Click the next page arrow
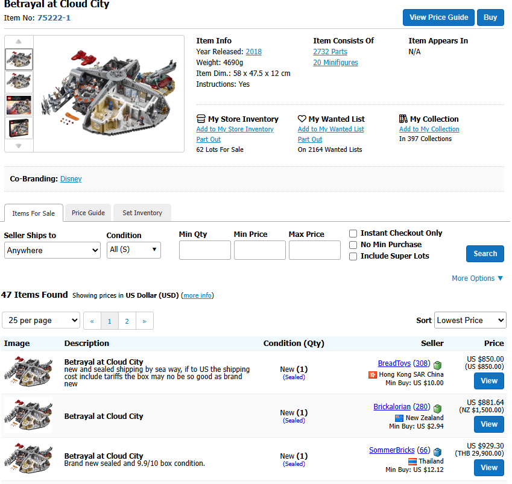Image resolution: width=512 pixels, height=484 pixels. 145,321
